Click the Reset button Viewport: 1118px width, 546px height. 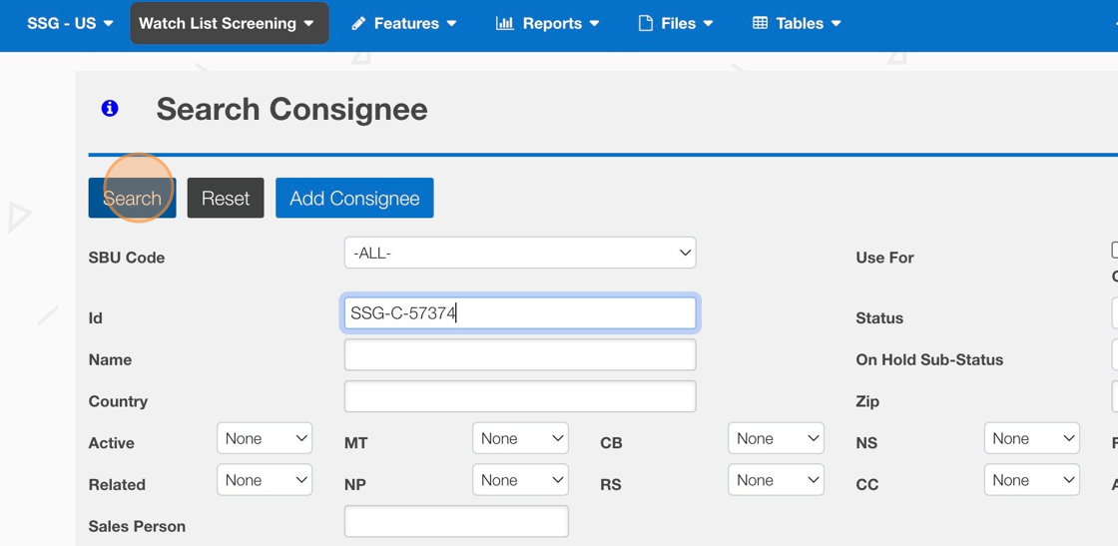point(226,198)
